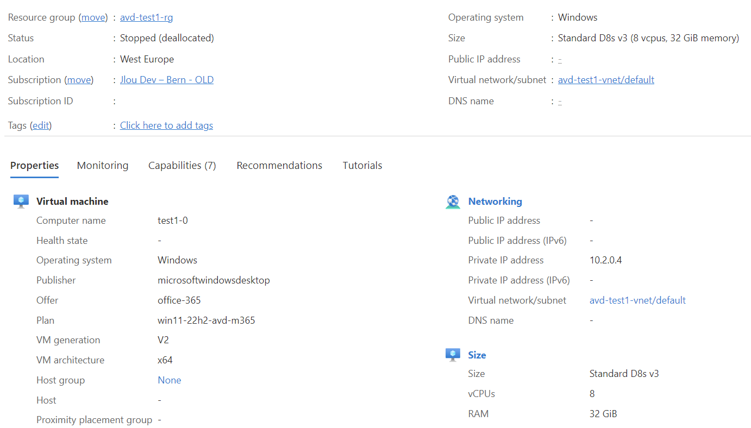Click the Virtual machine section icon

click(21, 202)
